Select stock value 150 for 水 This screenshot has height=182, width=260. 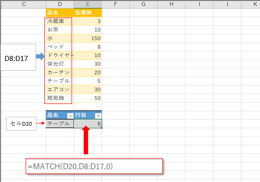tap(88, 38)
